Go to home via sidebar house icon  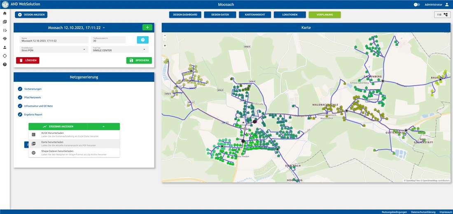point(5,13)
